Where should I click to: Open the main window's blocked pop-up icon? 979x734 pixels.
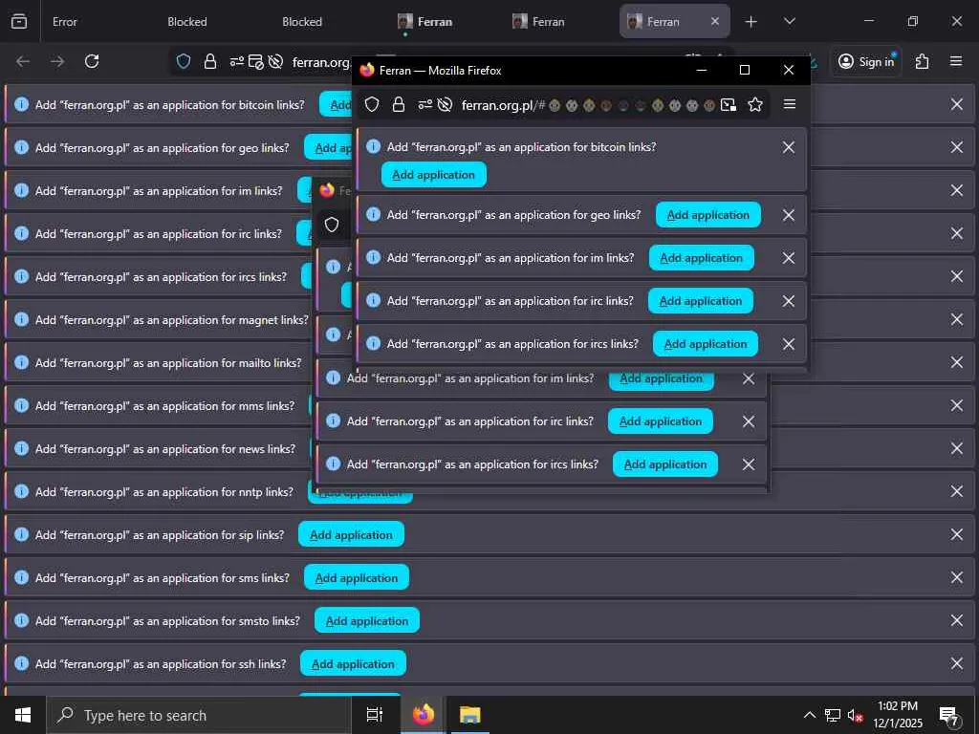point(256,61)
